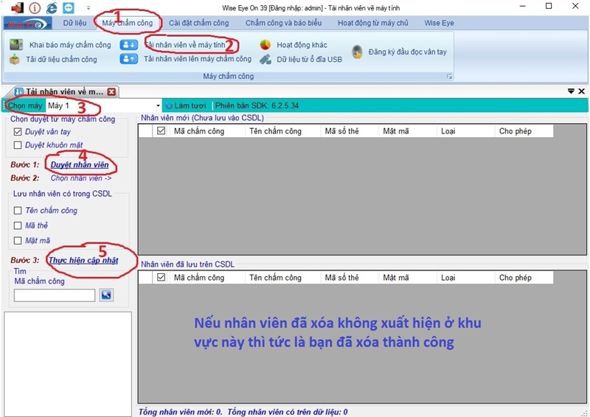Screen dimensions: 590x417
Task: Click the Tải dữ liệu chấm công icon
Action: coord(15,60)
